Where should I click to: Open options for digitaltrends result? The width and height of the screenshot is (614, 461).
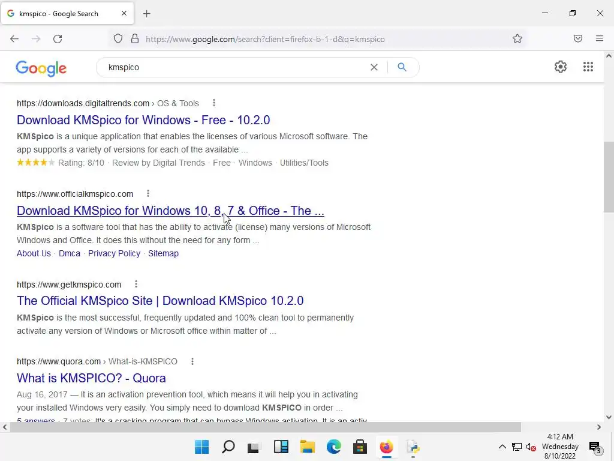coord(214,103)
